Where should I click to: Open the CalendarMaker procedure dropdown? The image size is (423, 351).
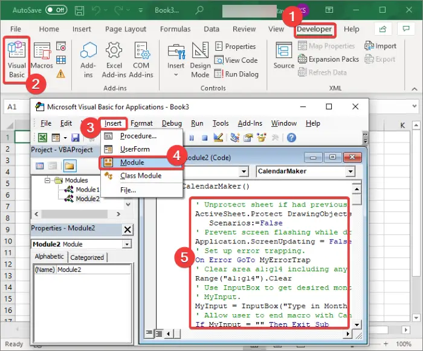350,172
